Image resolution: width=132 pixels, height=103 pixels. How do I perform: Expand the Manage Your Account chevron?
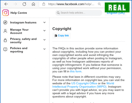pyautogui.click(x=44, y=31)
